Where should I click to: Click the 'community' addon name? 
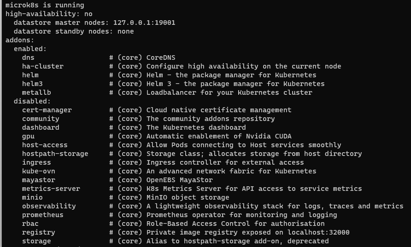(41, 119)
